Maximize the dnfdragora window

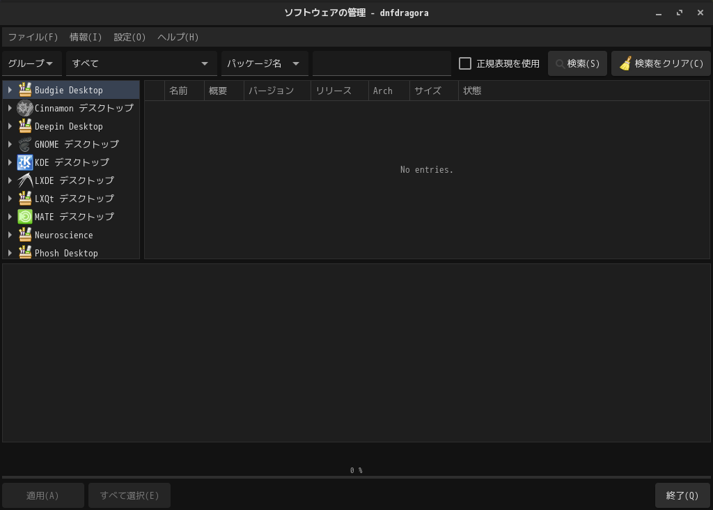680,13
